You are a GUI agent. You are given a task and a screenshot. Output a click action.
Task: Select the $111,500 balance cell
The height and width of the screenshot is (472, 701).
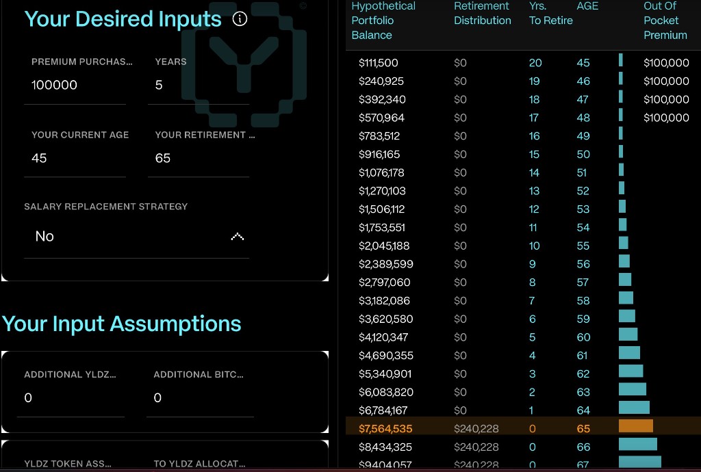(x=378, y=63)
